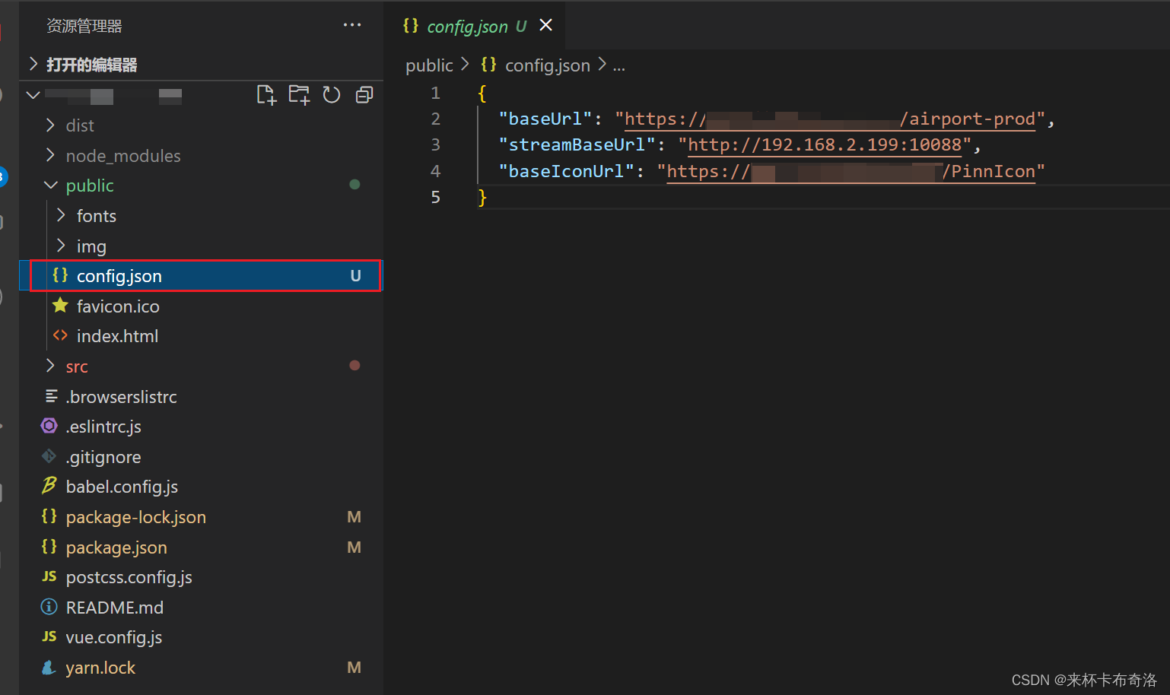Image resolution: width=1170 pixels, height=695 pixels.
Task: Open favicon.ico file
Action: [201, 306]
